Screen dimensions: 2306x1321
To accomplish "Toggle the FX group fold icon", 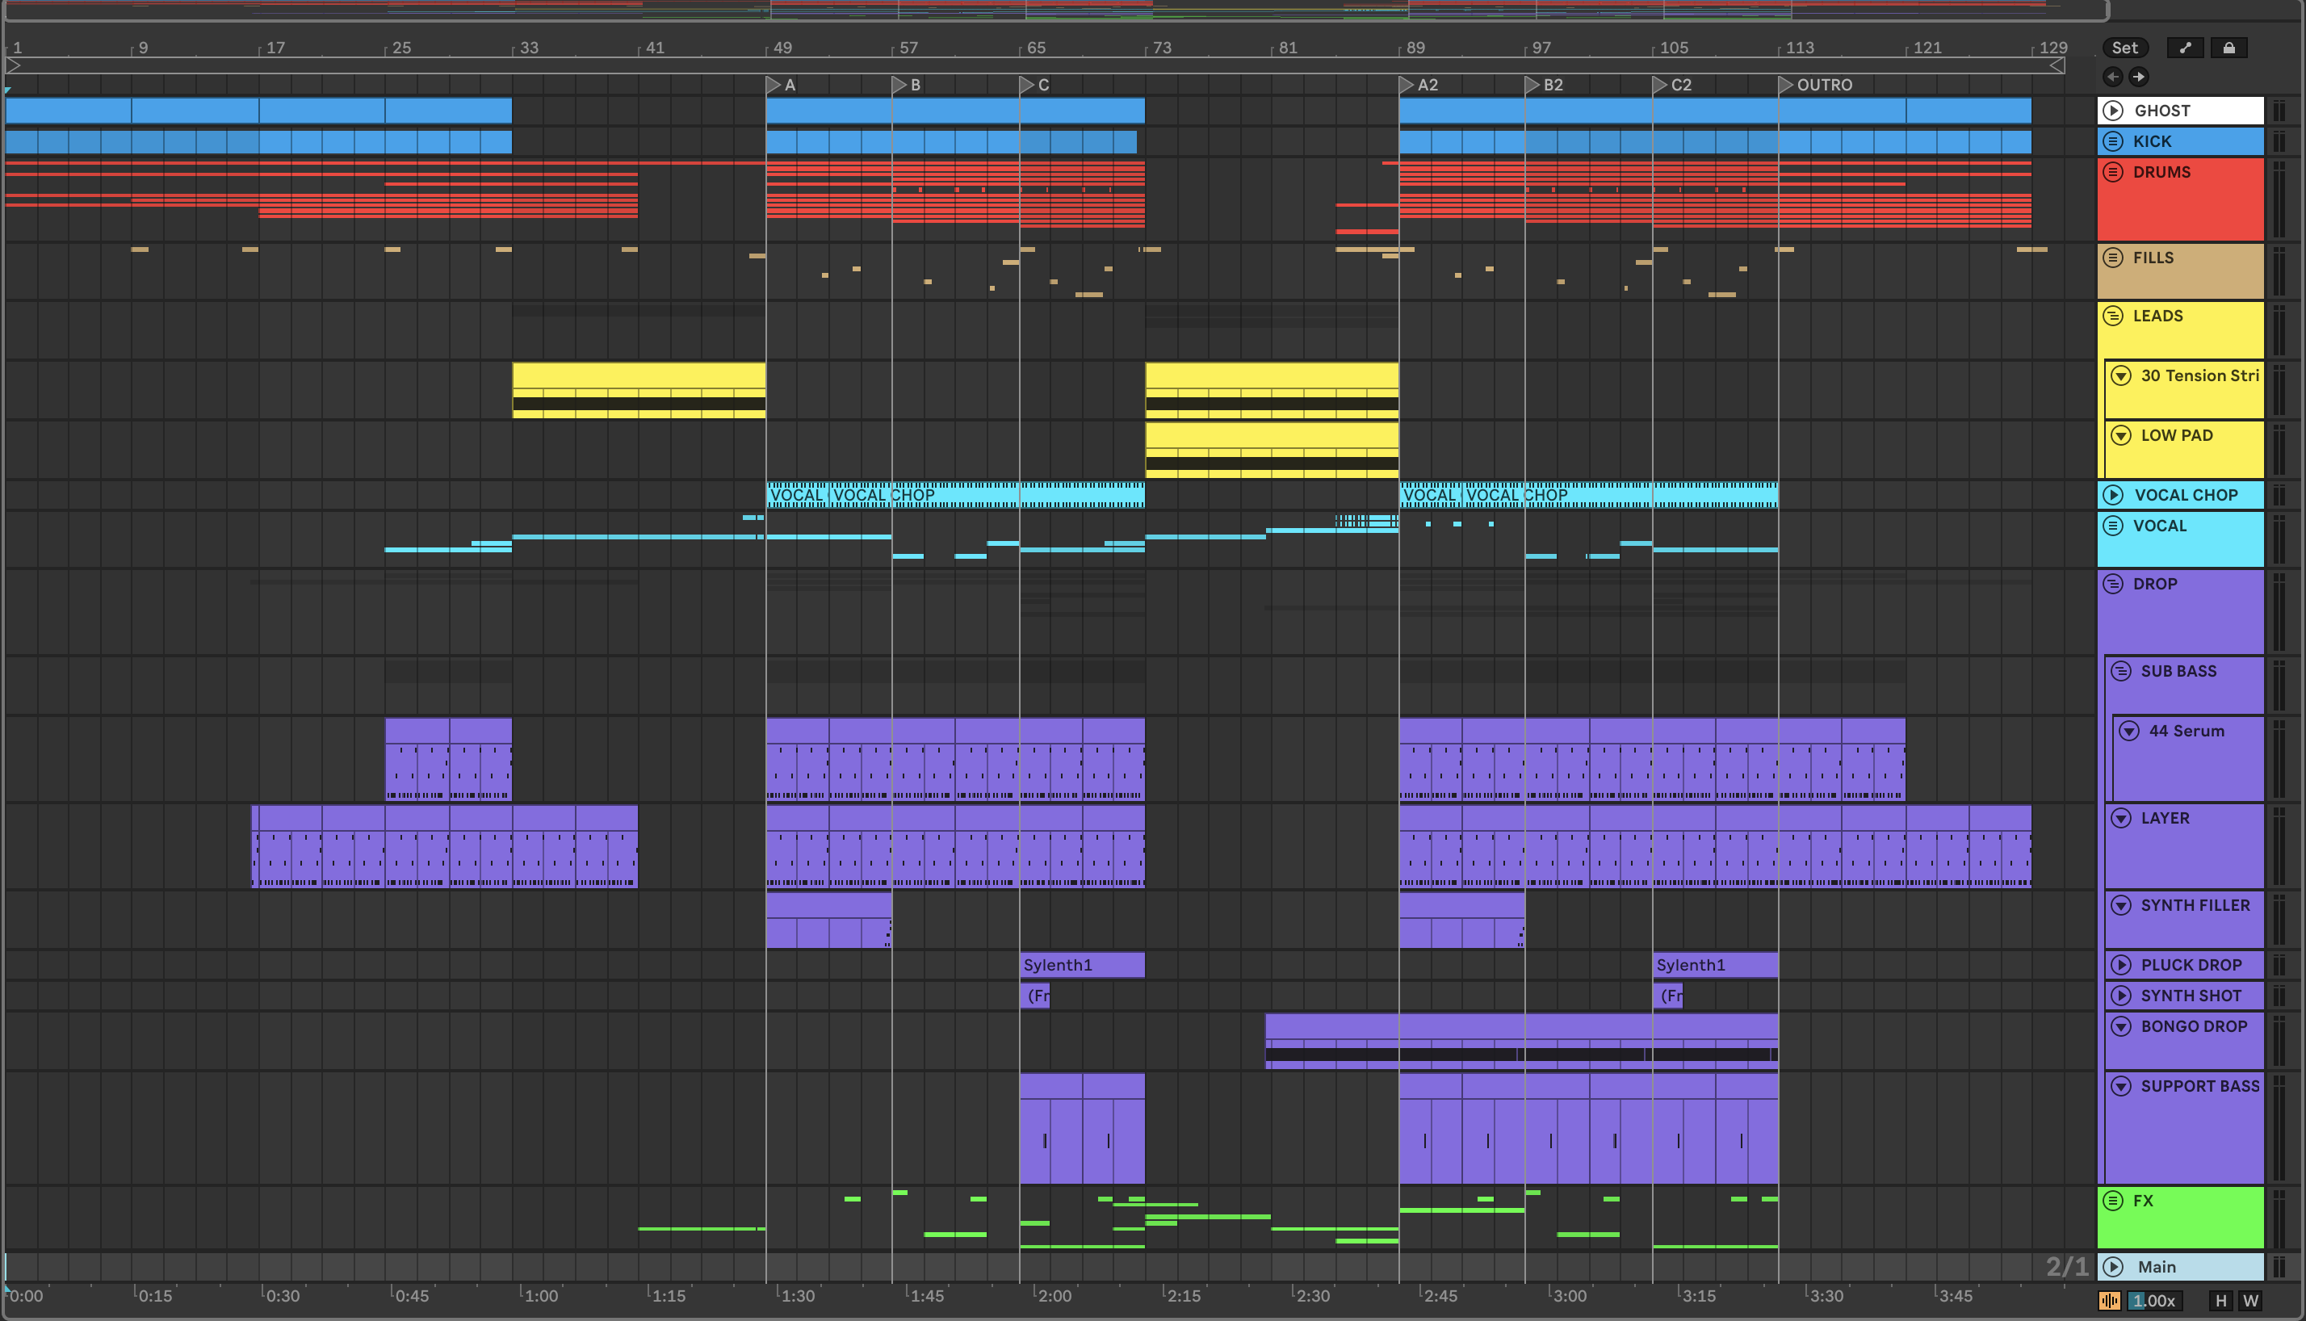I will click(x=2113, y=1201).
